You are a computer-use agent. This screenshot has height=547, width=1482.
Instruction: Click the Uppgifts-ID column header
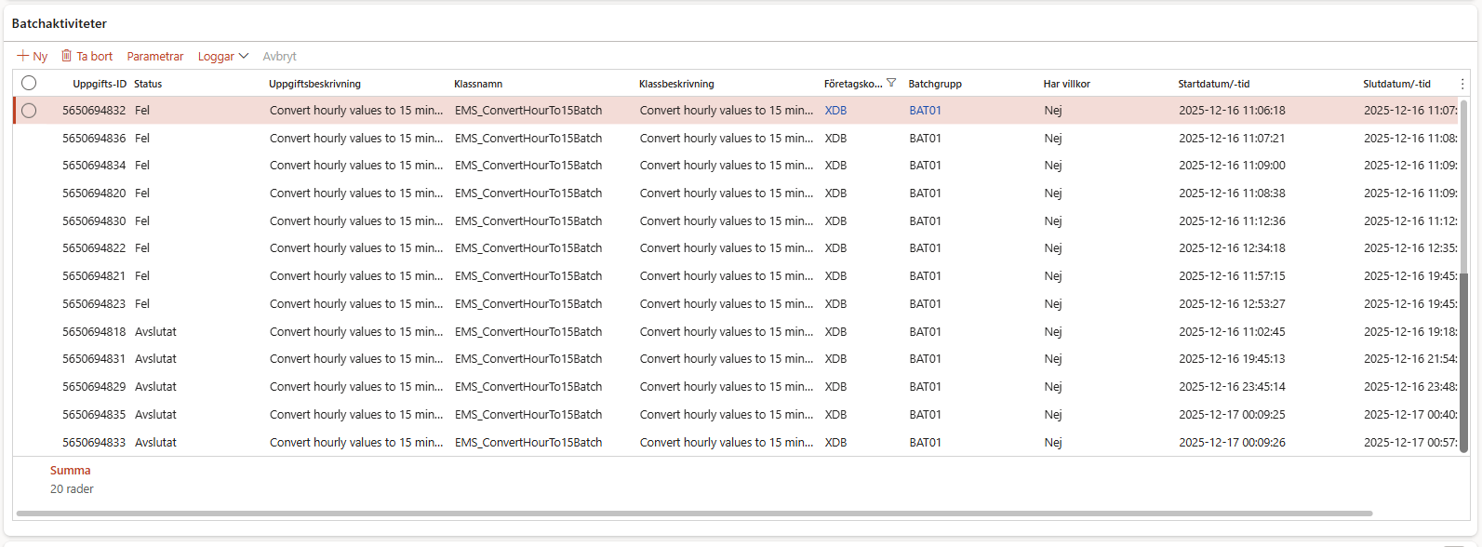pos(100,84)
